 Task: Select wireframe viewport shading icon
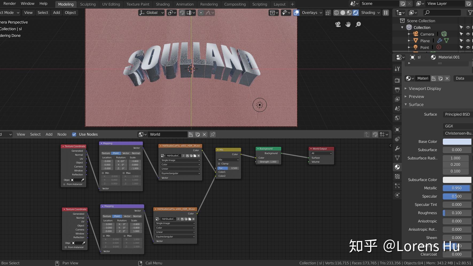pos(337,13)
